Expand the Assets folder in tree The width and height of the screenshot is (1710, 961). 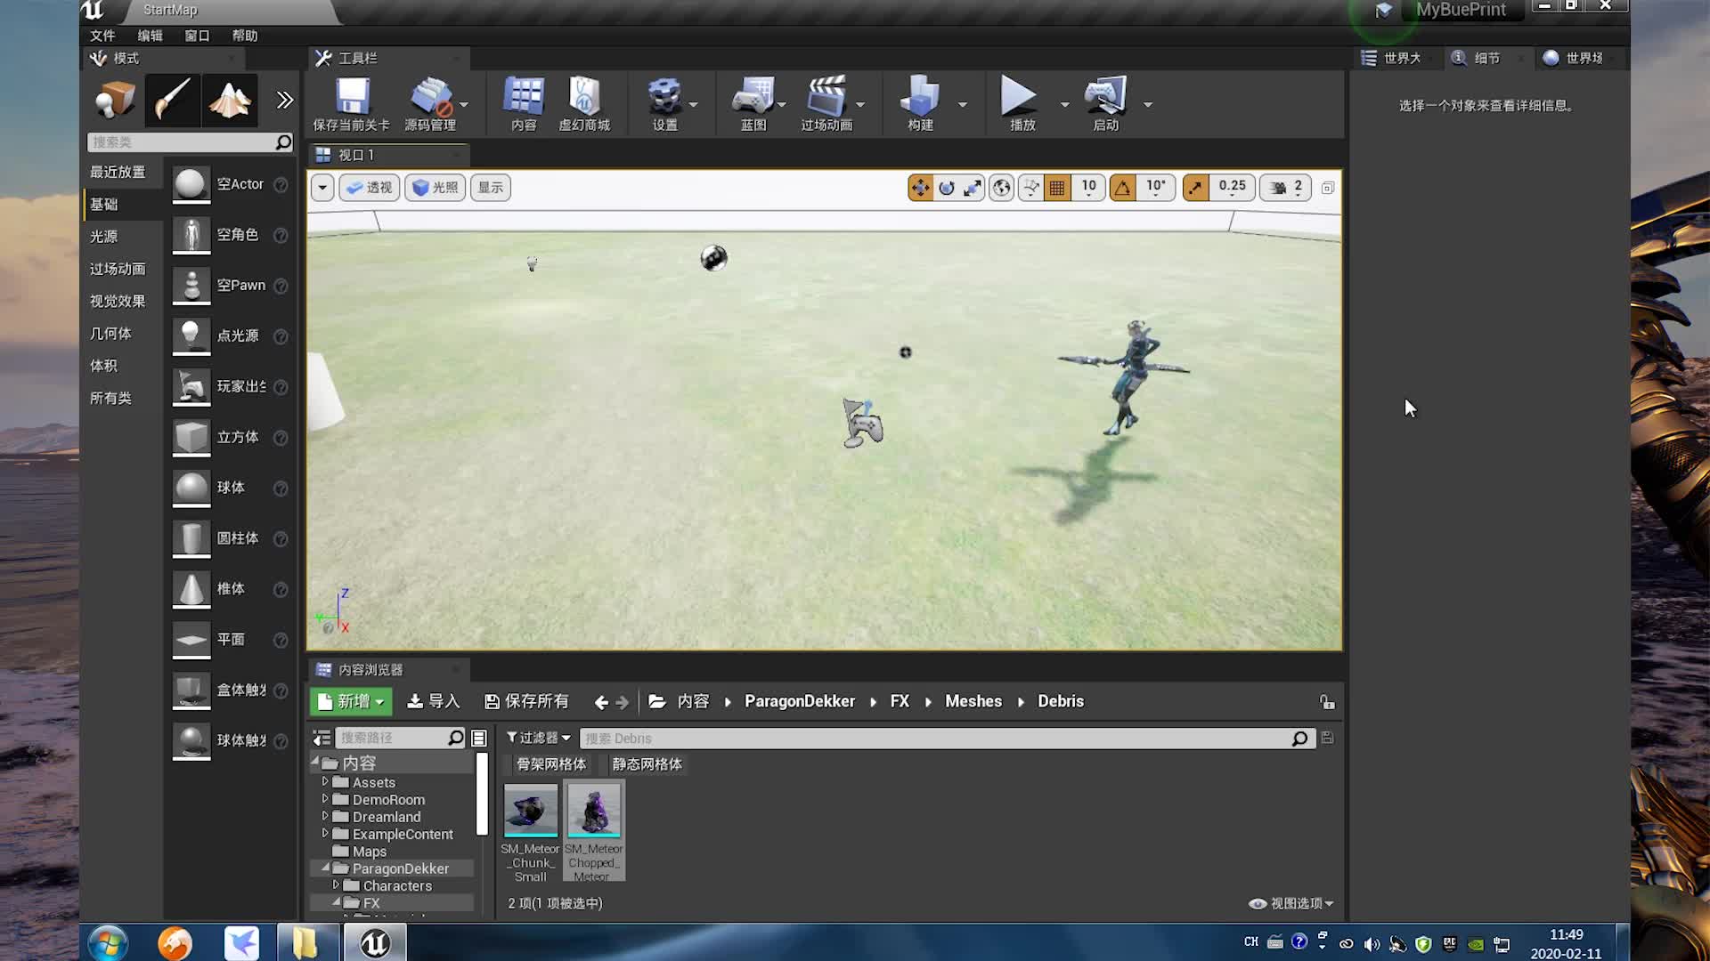point(325,782)
